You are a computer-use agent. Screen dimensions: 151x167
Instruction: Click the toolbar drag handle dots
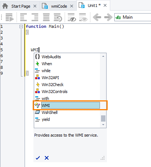click(1, 17)
